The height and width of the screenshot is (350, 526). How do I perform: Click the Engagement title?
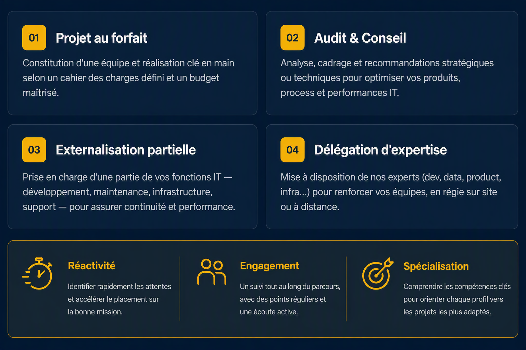pos(270,266)
